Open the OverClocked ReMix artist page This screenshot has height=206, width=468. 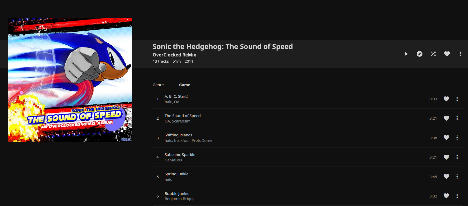pyautogui.click(x=174, y=55)
